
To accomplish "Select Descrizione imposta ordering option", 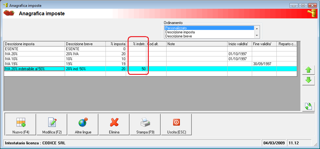I will (x=209, y=32).
